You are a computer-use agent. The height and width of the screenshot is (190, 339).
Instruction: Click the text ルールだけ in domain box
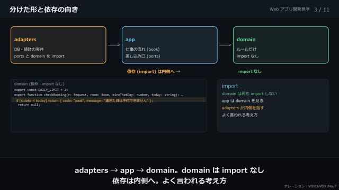(x=246, y=49)
